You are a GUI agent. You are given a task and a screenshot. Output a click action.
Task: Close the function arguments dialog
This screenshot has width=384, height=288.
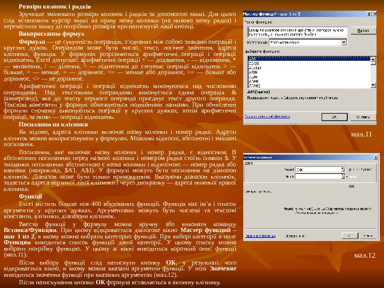coord(375,157)
